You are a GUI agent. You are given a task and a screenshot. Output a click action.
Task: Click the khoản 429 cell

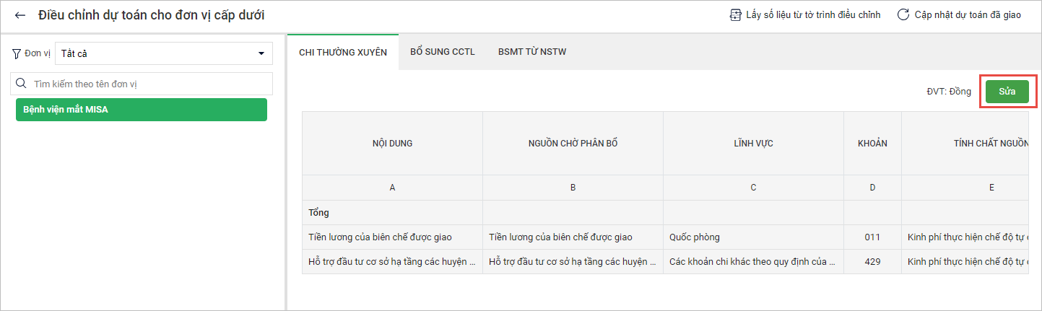(x=872, y=261)
